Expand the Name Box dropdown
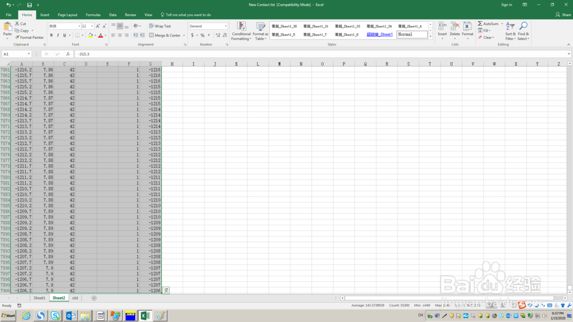573x322 pixels. (29, 54)
